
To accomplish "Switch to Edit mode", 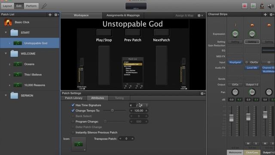I will [19, 6].
